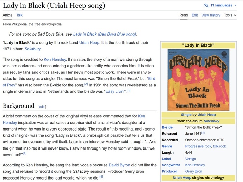Jump to citation [1] beside June 1971

pos(203,133)
